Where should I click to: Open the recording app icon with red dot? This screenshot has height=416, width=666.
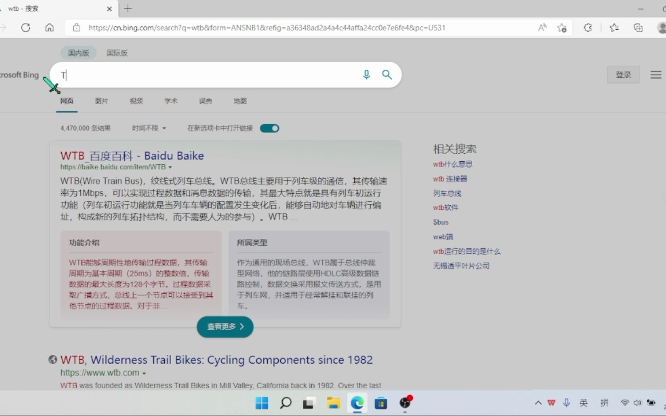point(405,403)
